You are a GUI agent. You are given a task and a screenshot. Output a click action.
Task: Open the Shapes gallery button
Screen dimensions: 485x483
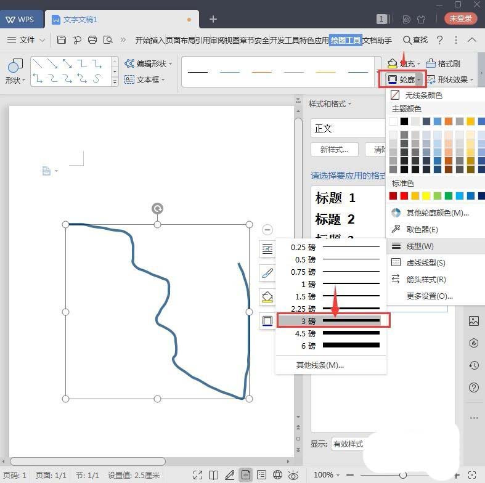(15, 71)
